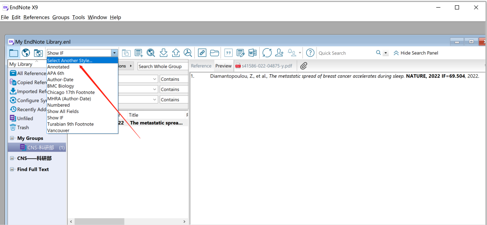Viewport: 487px width, 225px height.
Task: Switch to Local Library Mode folder icon
Action: 14,53
